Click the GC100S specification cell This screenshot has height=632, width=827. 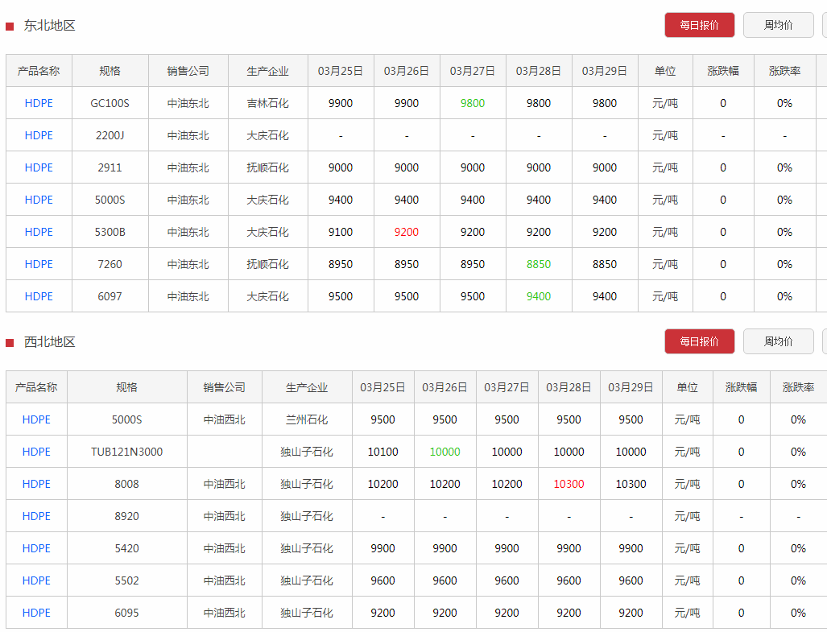point(110,103)
